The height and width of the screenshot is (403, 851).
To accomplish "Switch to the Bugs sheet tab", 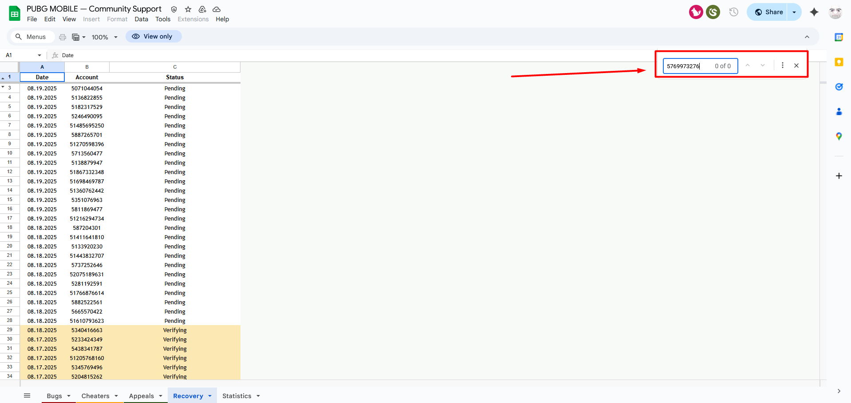I will (54, 396).
